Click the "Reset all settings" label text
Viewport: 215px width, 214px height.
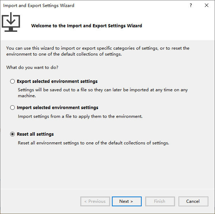(35, 134)
